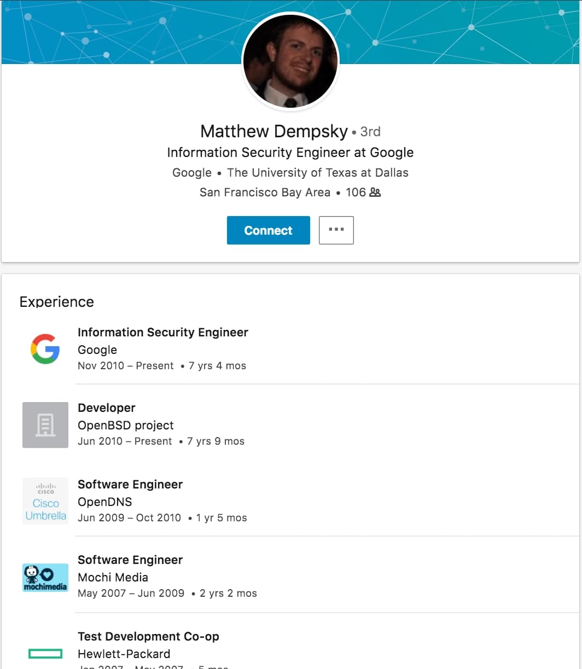This screenshot has width=582, height=669.
Task: Click Matthew Dempsky's profile photo
Action: [x=290, y=61]
